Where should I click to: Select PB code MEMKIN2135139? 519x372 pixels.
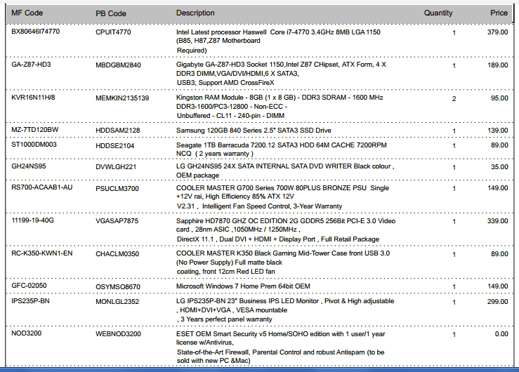122,98
